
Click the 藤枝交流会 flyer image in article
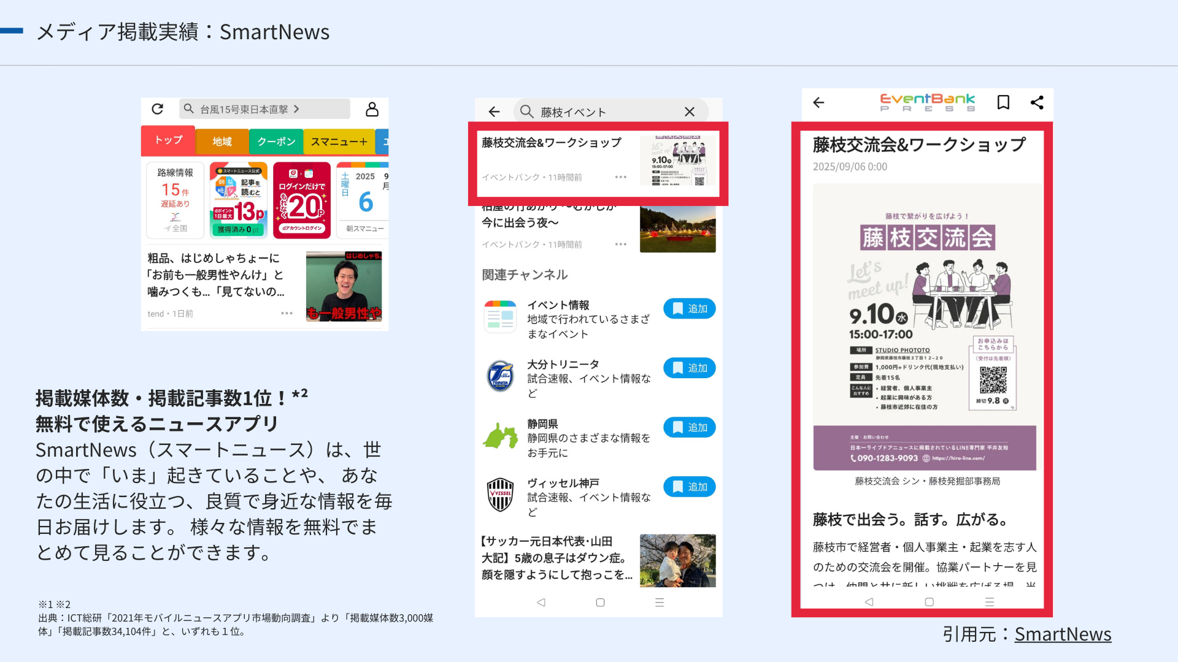click(925, 327)
